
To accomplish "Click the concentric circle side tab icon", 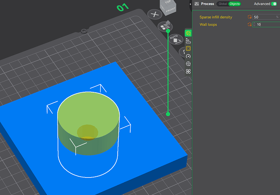I will (188, 64).
